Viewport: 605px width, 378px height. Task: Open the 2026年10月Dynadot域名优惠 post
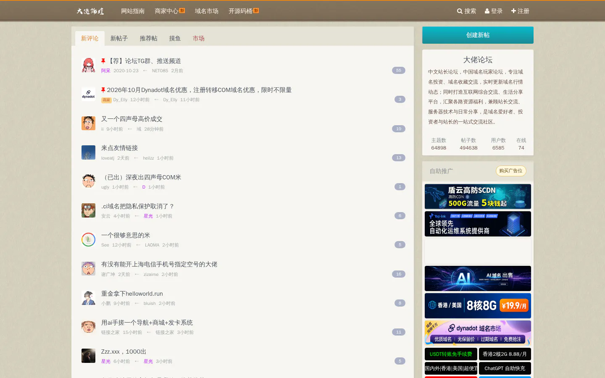tap(199, 90)
